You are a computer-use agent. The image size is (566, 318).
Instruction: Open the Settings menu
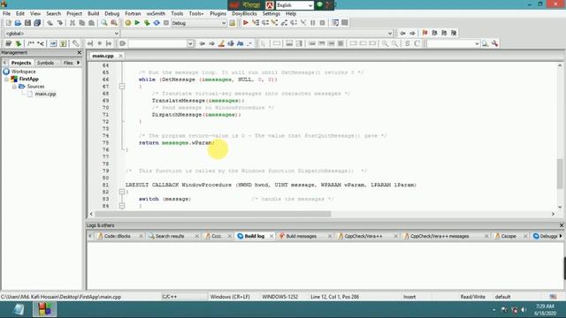(x=272, y=13)
